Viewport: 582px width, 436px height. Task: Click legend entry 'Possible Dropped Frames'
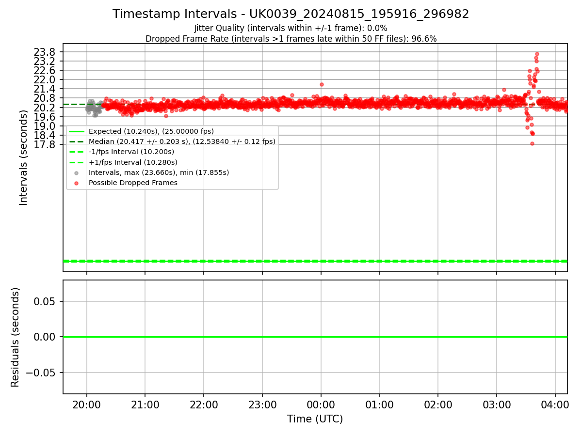(x=133, y=183)
